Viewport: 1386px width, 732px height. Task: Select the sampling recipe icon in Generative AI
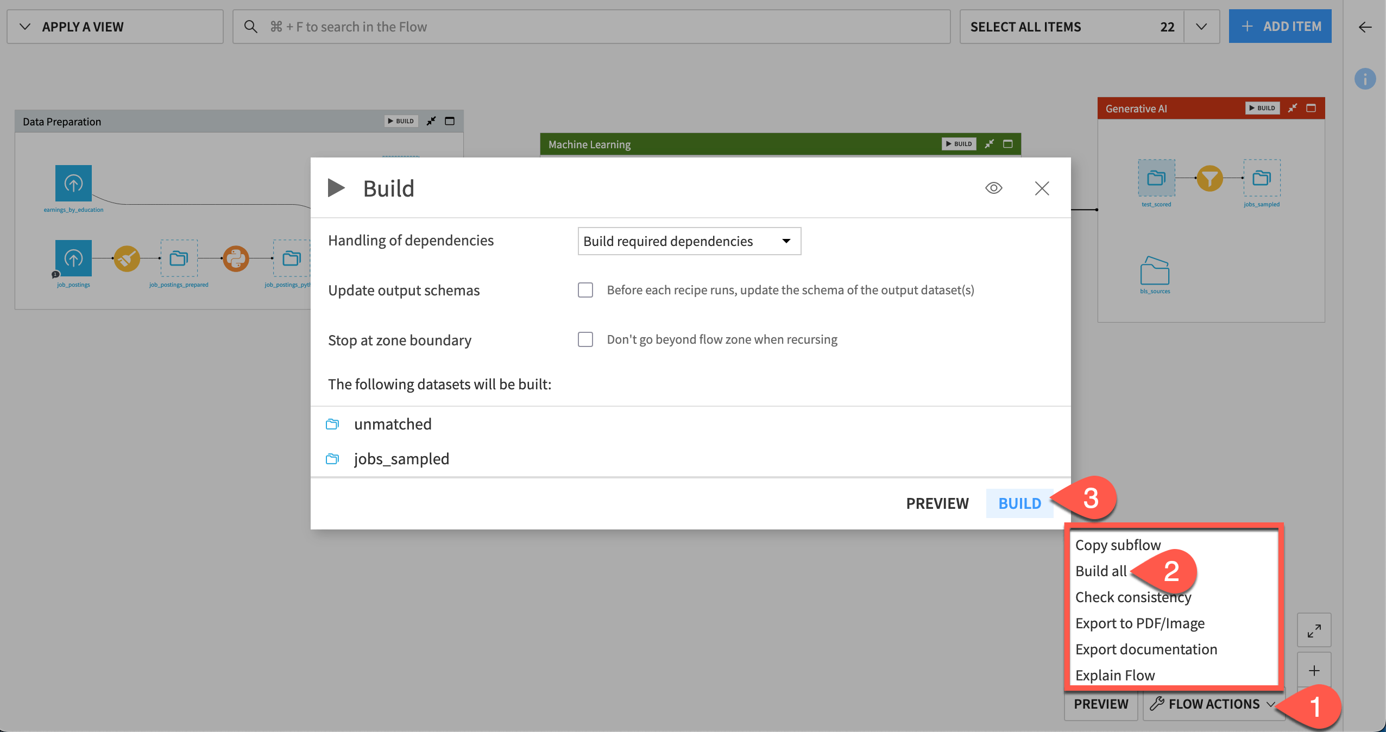[1209, 178]
